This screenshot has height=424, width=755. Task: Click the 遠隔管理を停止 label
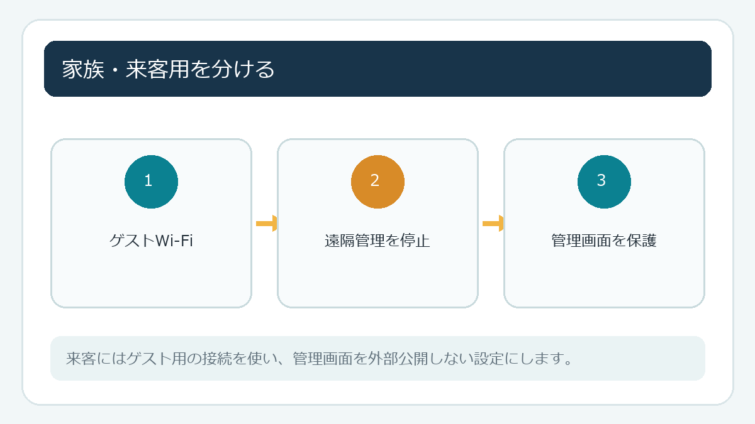(x=377, y=241)
